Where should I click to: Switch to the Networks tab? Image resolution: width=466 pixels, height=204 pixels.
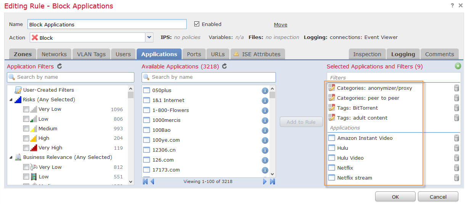pyautogui.click(x=54, y=54)
